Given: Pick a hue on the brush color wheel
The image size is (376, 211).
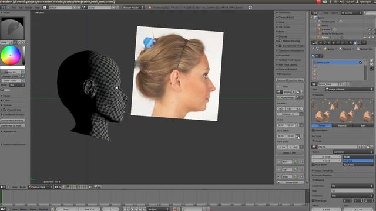Looking at the screenshot, I should tap(11, 55).
